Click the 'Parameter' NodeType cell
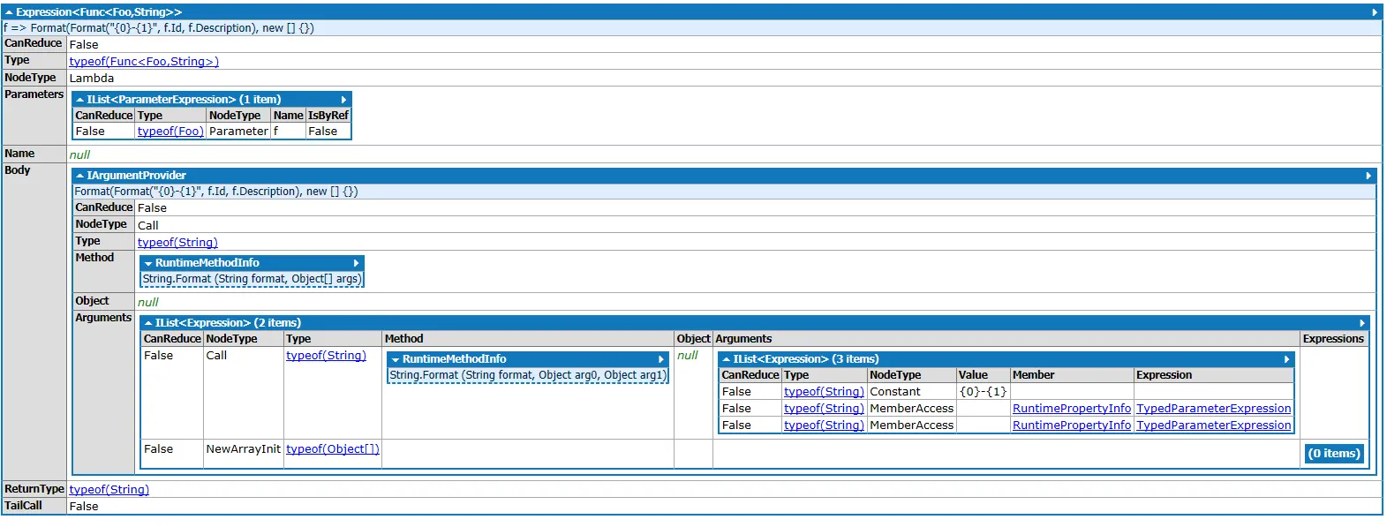1387x527 pixels. pos(238,132)
